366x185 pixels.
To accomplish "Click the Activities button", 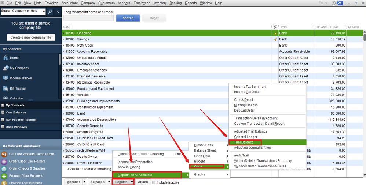I will (x=97, y=182).
